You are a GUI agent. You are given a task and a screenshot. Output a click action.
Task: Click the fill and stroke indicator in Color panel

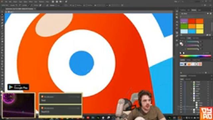[181, 44]
